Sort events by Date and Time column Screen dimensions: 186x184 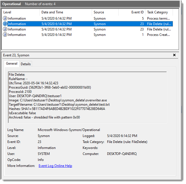click(x=66, y=12)
